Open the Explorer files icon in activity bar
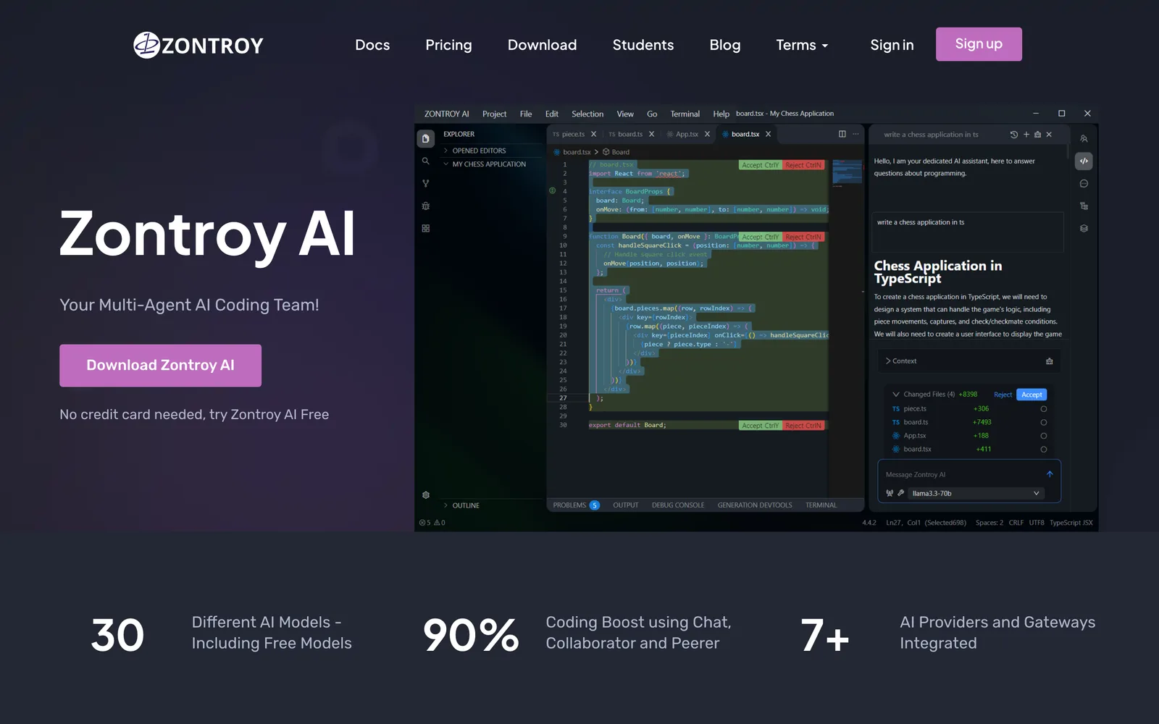 click(426, 138)
